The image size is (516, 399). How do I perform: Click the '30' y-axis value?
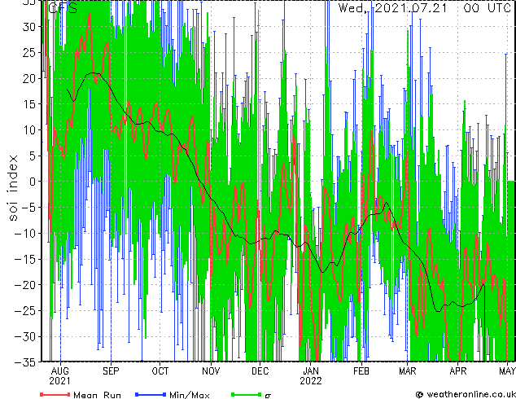pos(29,27)
